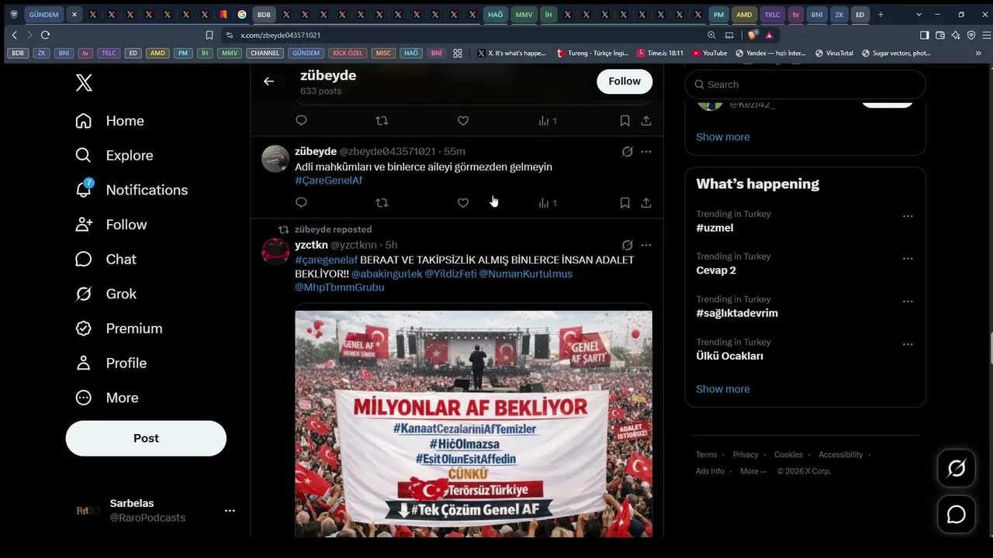Open the @abakingurlek mention

pos(387,274)
